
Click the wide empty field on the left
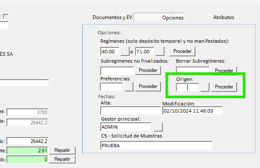24,83
